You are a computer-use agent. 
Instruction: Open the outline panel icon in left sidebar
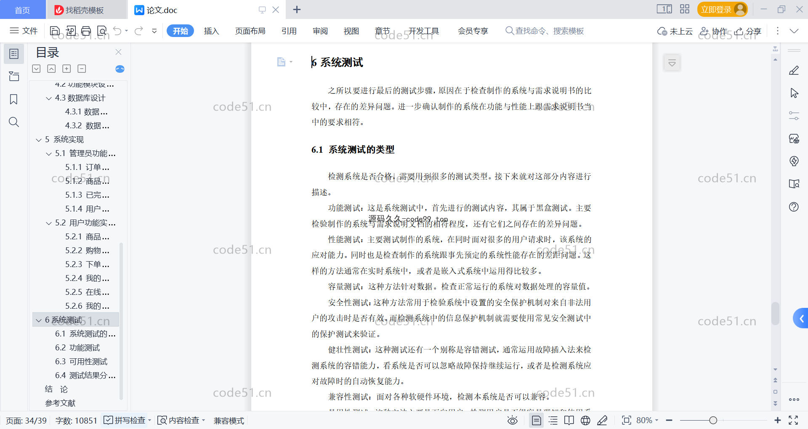tap(14, 54)
